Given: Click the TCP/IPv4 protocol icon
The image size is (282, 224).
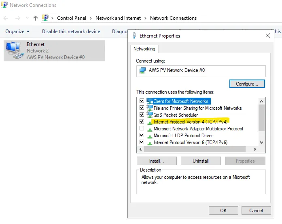Looking at the screenshot, I should (149, 122).
